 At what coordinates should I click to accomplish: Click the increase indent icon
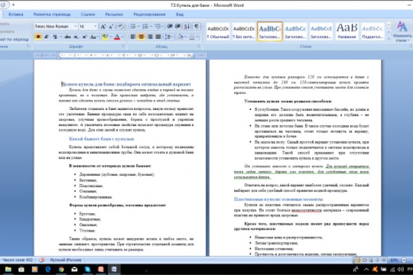[x=178, y=26]
